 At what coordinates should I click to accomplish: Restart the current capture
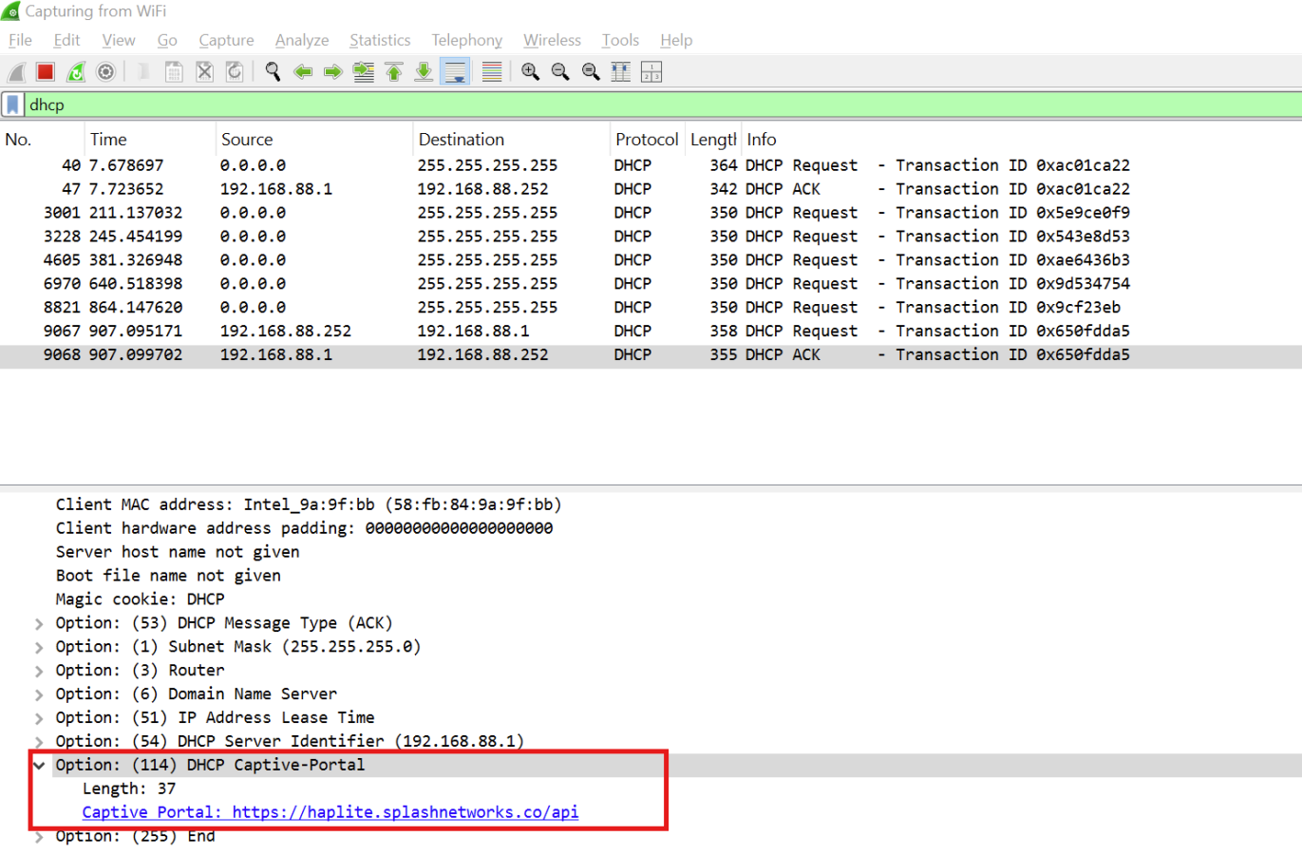coord(76,72)
